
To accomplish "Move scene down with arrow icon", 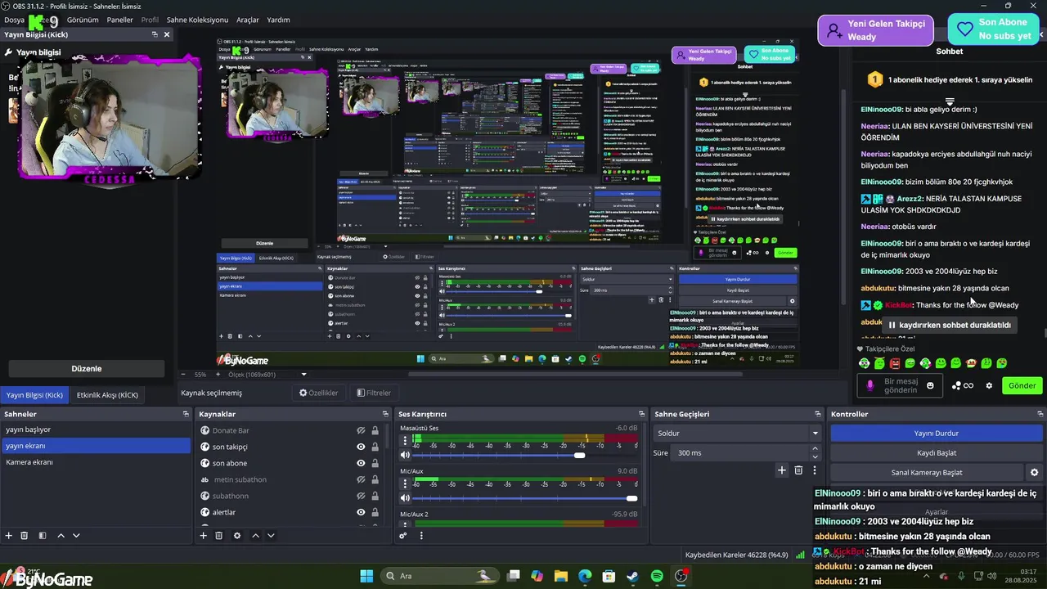I will [76, 536].
